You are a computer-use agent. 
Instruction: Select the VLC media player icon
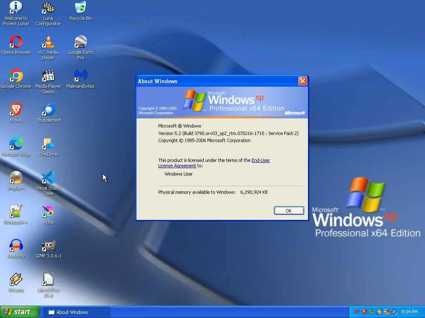coord(48,48)
